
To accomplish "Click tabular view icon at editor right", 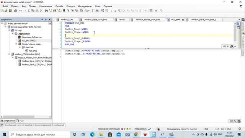I will [x=238, y=28].
